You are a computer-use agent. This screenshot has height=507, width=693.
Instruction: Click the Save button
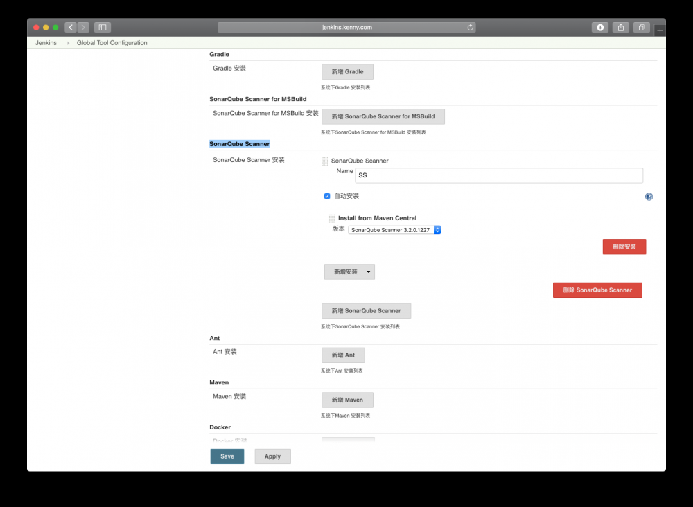tap(227, 456)
